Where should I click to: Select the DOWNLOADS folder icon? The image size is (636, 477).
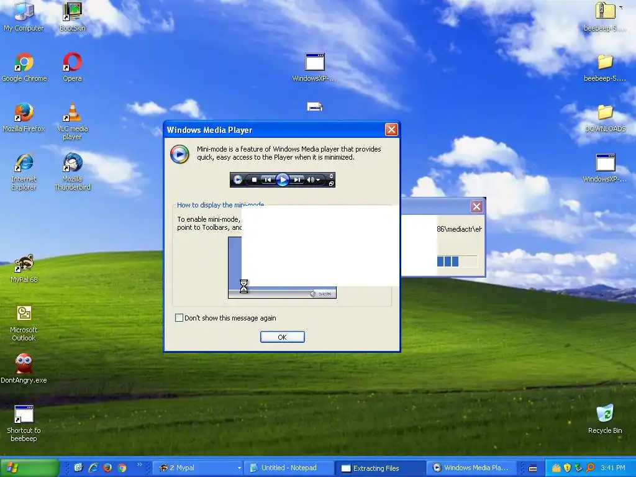(x=605, y=117)
